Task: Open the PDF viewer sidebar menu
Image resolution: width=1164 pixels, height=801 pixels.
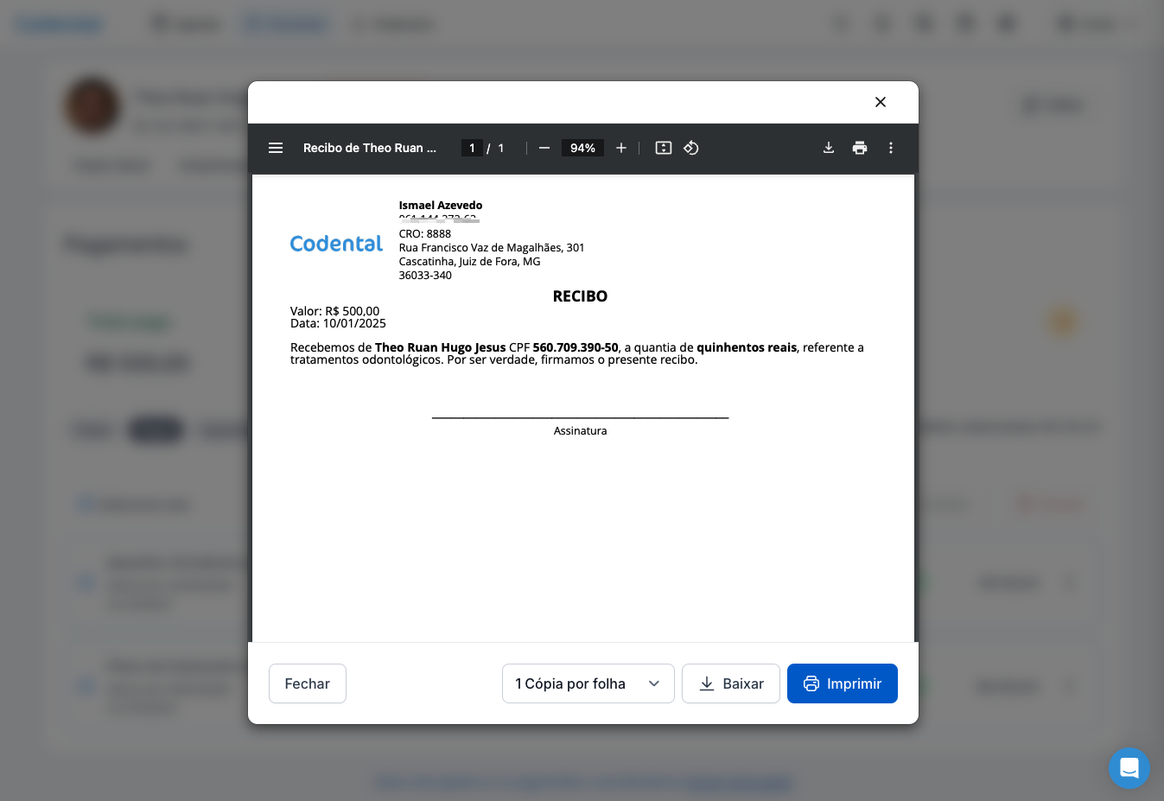Action: coord(276,148)
